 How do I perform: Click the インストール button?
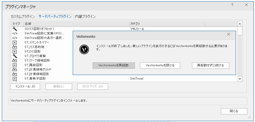(x=25, y=86)
